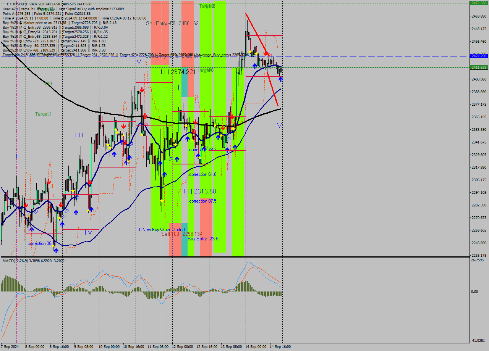This screenshot has height=351, width=489.
Task: Click price scale value 2294.105
Action: pyautogui.click(x=479, y=193)
